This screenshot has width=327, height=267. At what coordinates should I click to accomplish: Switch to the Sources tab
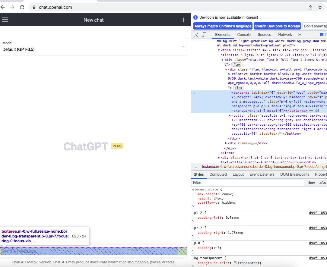point(264,35)
